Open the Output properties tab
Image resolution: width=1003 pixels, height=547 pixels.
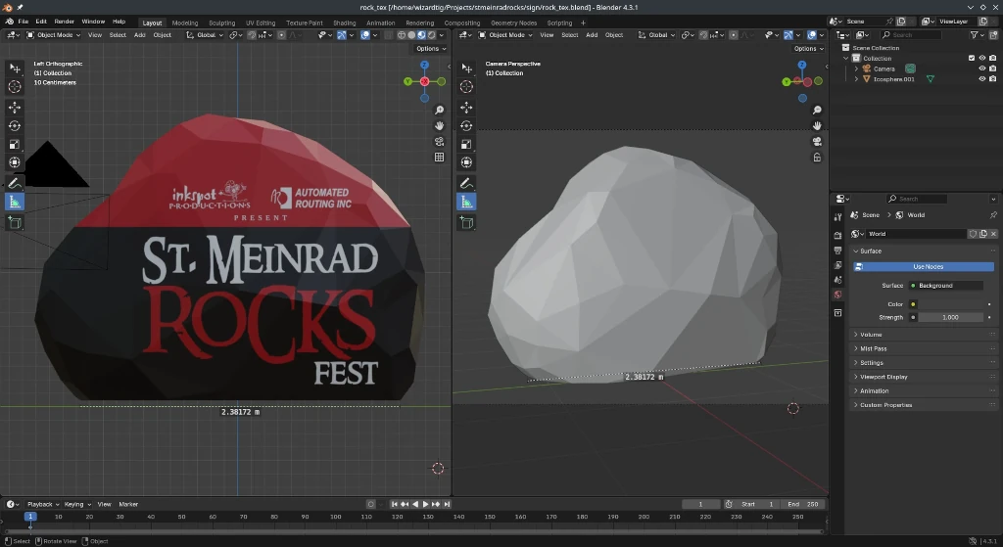[x=837, y=250]
